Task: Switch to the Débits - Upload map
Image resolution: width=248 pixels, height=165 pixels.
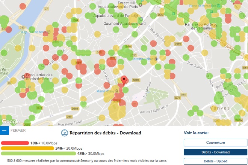Action: (x=215, y=161)
